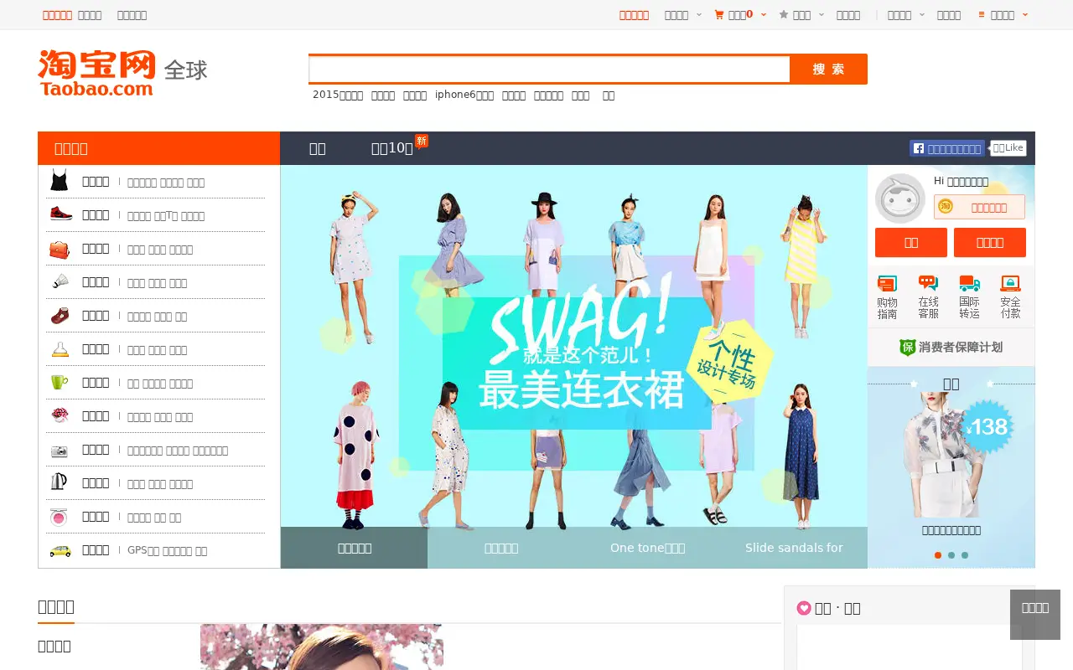Expand the dropdown arrow right of the top-bar divider
This screenshot has height=670, width=1073.
922,14
